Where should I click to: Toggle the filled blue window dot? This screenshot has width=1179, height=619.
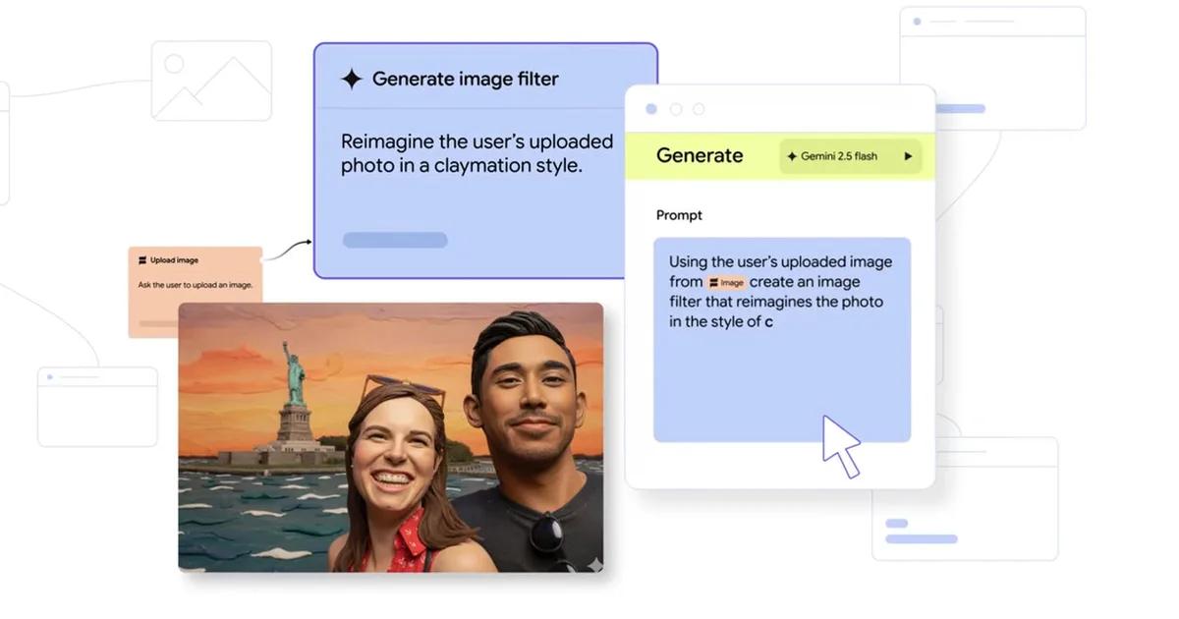[x=650, y=109]
